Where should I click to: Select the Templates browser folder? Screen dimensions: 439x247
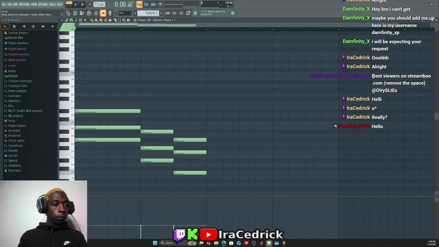pyautogui.click(x=14, y=165)
